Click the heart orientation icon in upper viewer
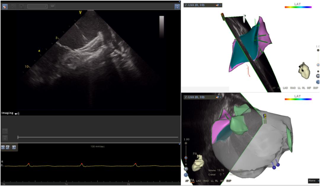Viewport: 320px width, 186px height. point(304,71)
